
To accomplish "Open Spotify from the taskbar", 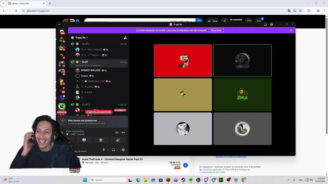I will (191, 180).
